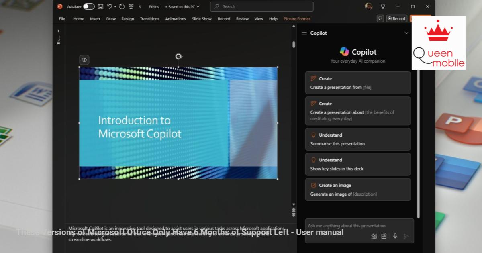
Task: Open the Undo history dropdown arrow
Action: click(x=115, y=6)
